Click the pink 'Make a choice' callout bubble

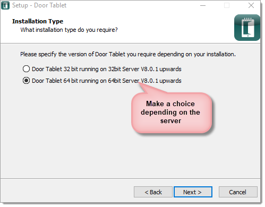(172, 113)
